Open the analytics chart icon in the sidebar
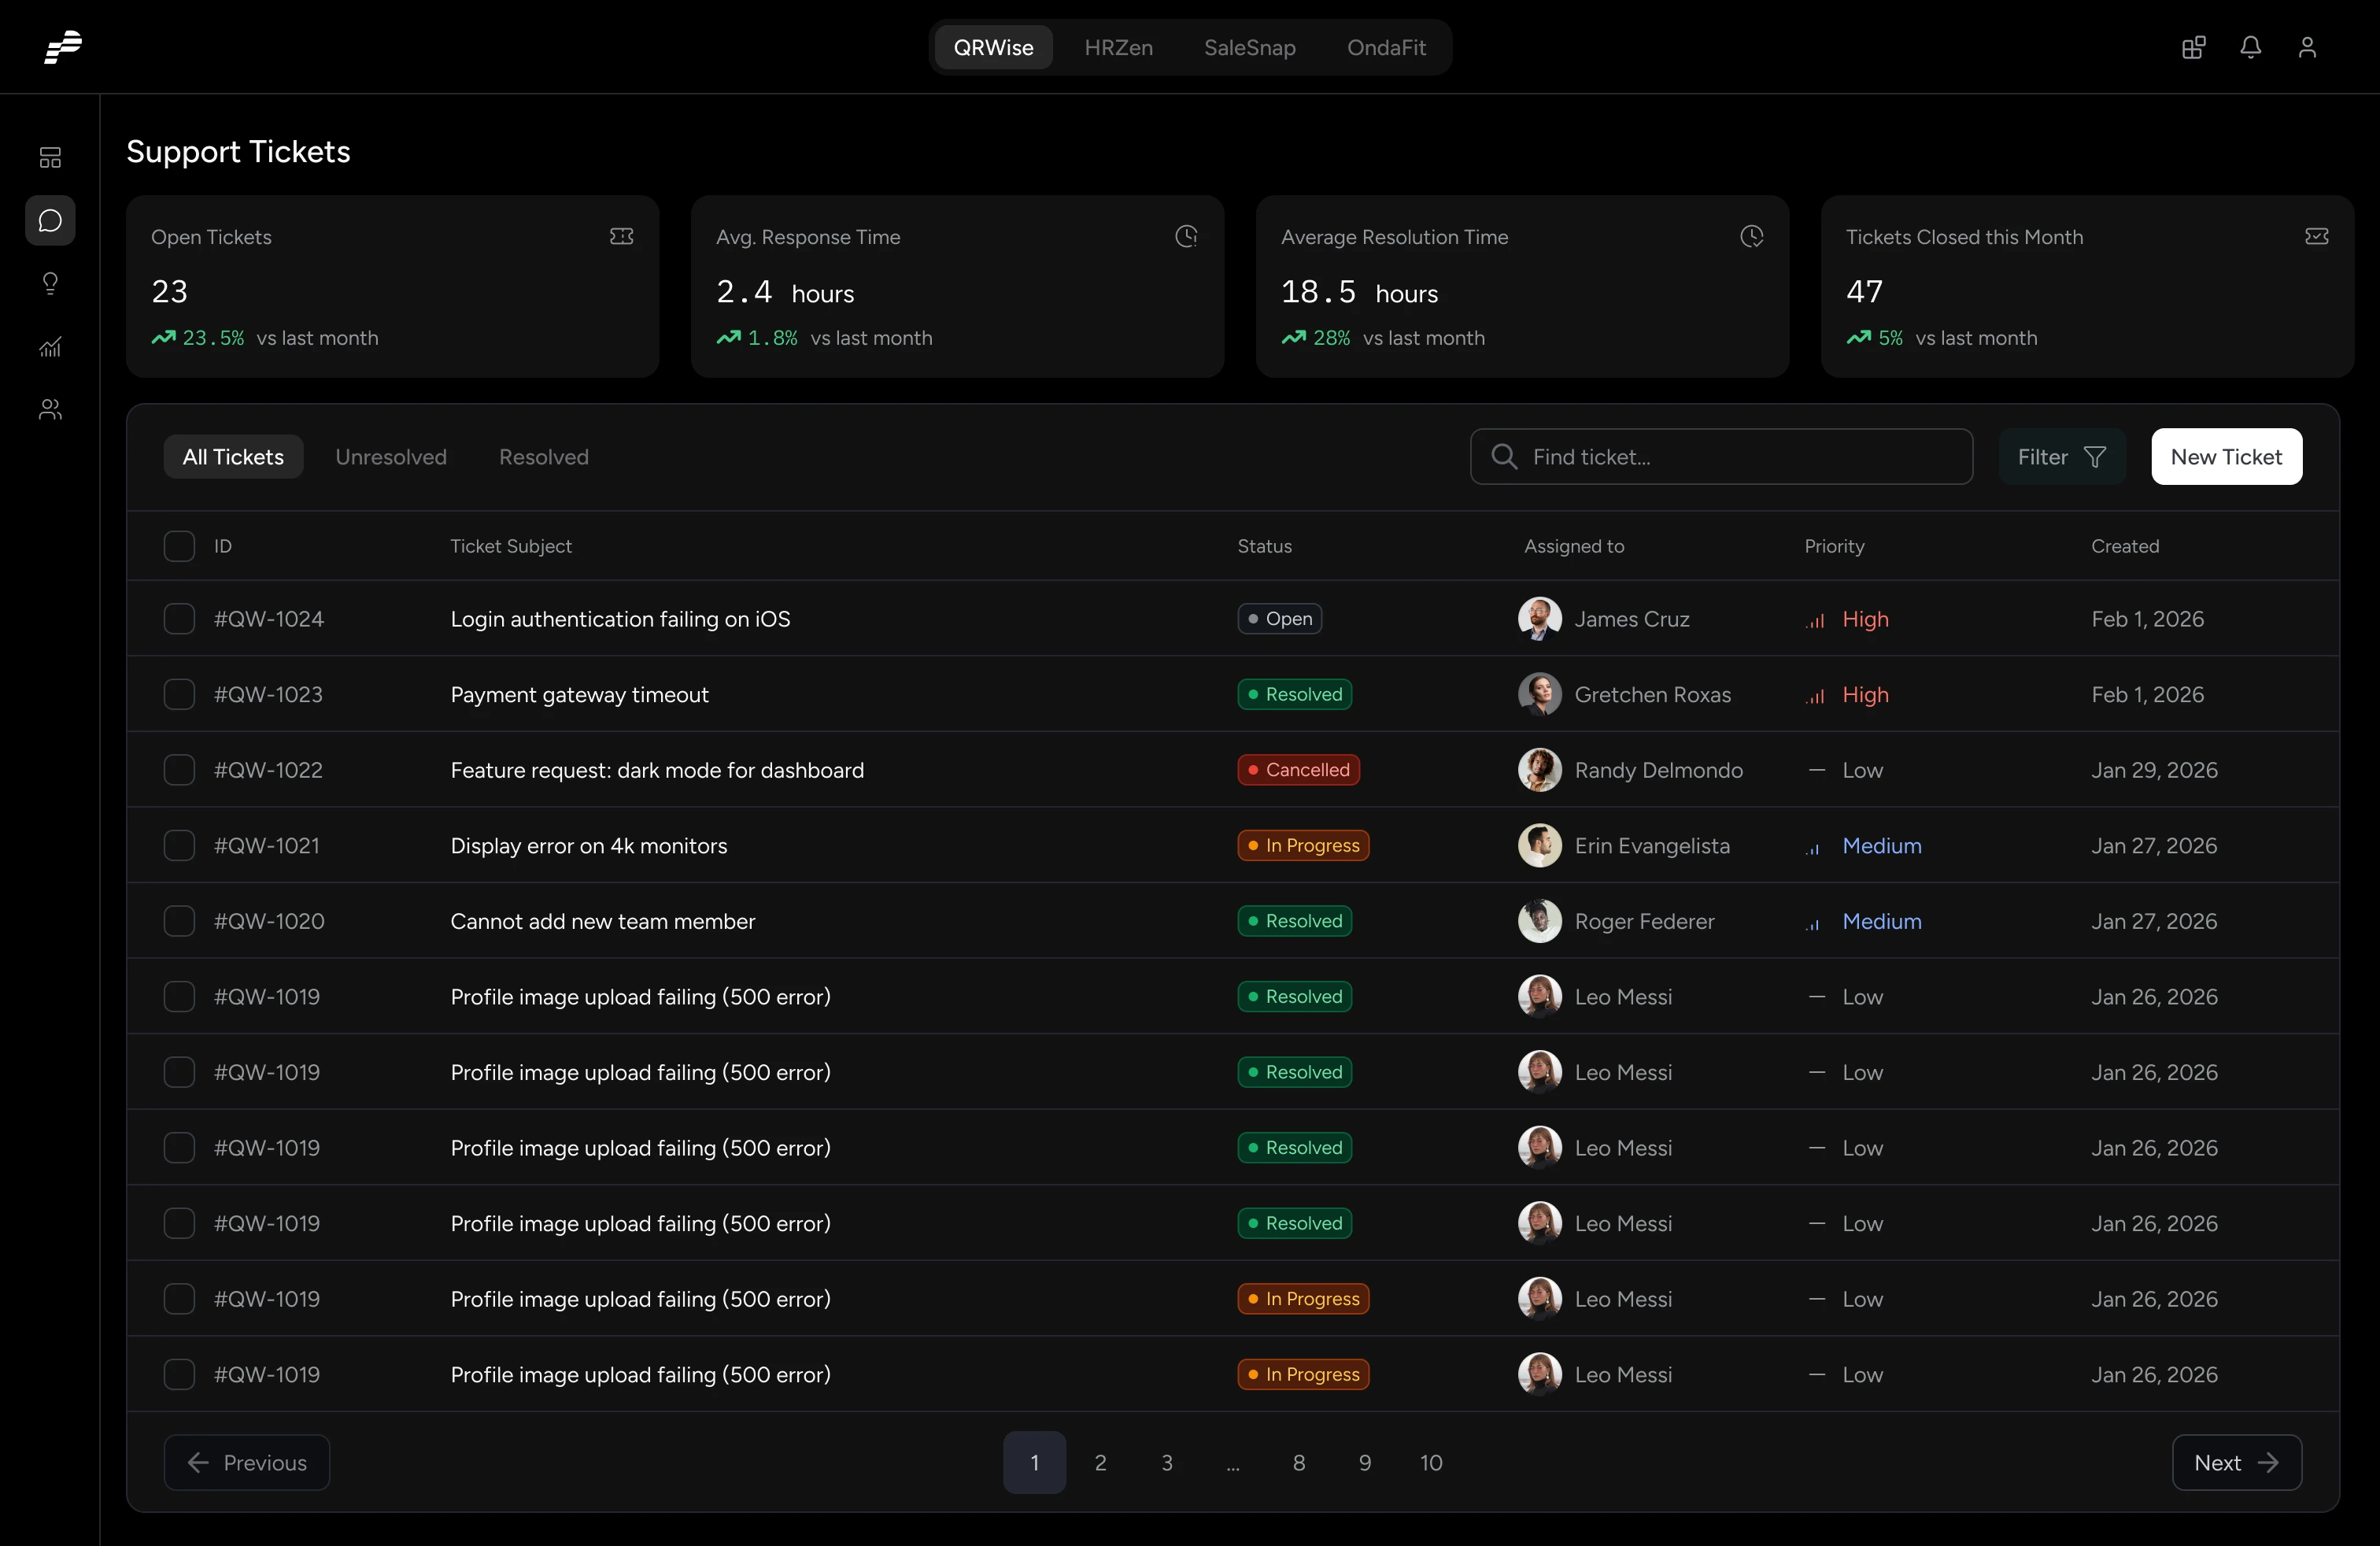2380x1546 pixels. coord(50,347)
